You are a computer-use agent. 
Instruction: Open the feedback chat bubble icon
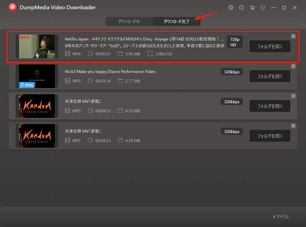point(263,8)
